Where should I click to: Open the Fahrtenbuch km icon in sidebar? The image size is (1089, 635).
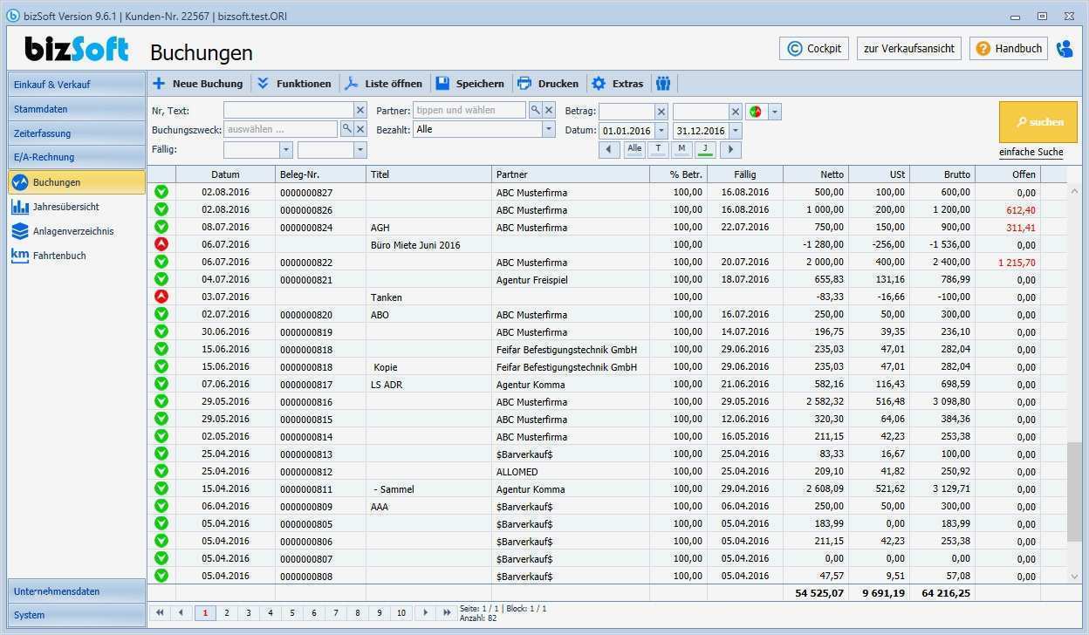click(x=19, y=255)
